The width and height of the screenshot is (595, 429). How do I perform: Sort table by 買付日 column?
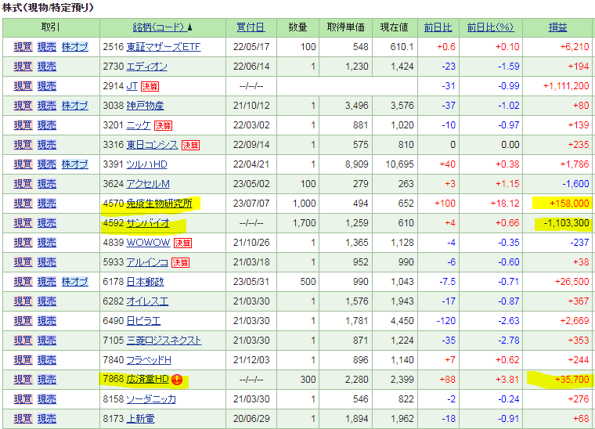[x=251, y=27]
